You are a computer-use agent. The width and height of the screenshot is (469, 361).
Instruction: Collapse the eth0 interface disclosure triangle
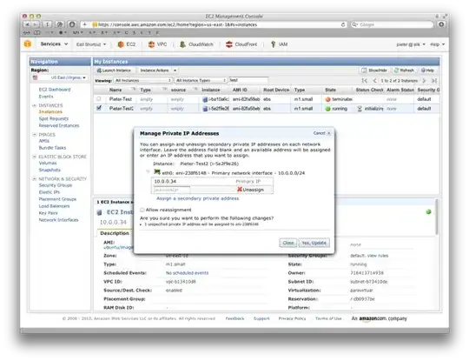[x=148, y=171]
